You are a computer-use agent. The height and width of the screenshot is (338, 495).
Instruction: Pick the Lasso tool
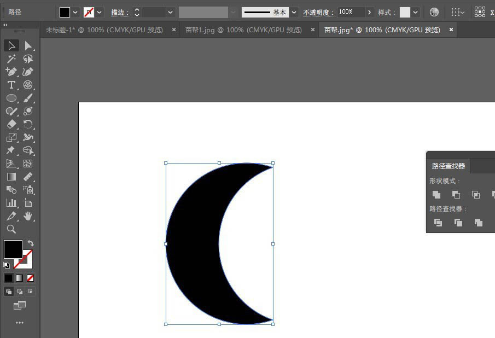tap(28, 59)
